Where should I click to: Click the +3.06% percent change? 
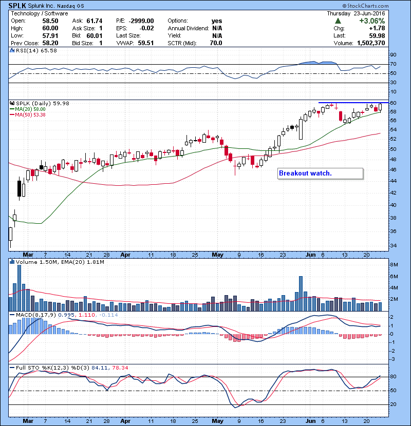[372, 21]
